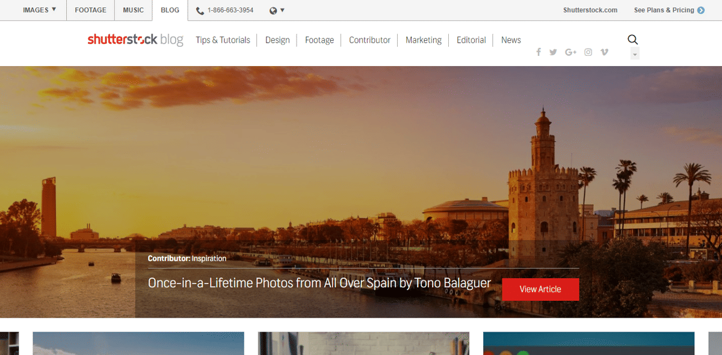
Task: Open the globe language selector dropdown
Action: tap(277, 10)
